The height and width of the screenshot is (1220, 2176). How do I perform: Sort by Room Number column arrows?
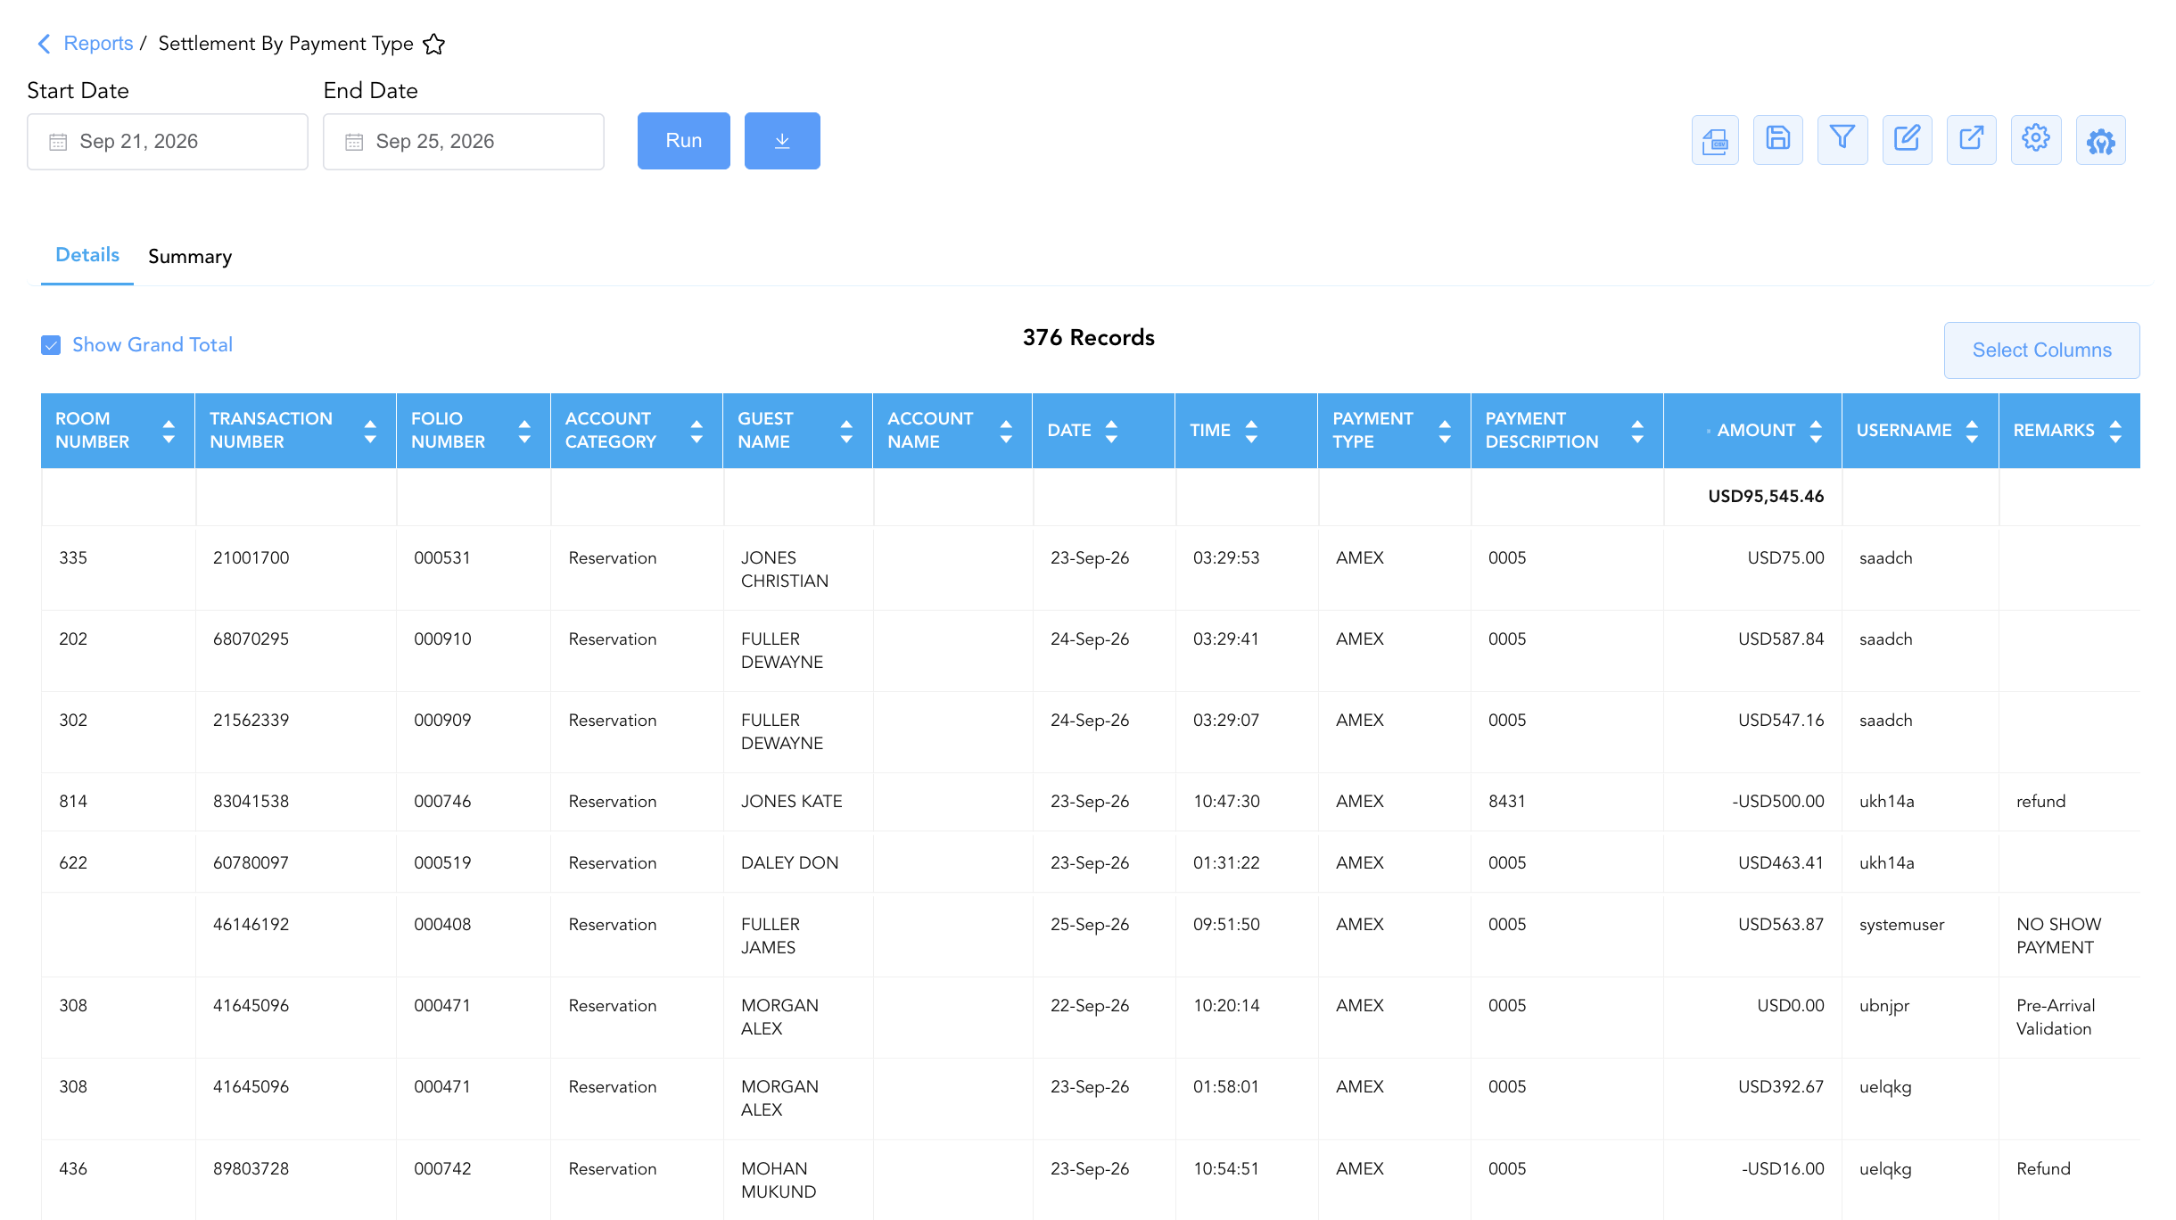169,432
